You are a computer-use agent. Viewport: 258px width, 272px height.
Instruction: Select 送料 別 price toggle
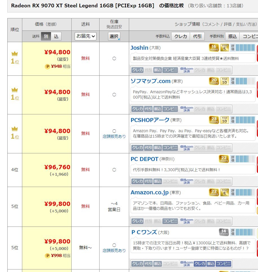[x=46, y=36]
